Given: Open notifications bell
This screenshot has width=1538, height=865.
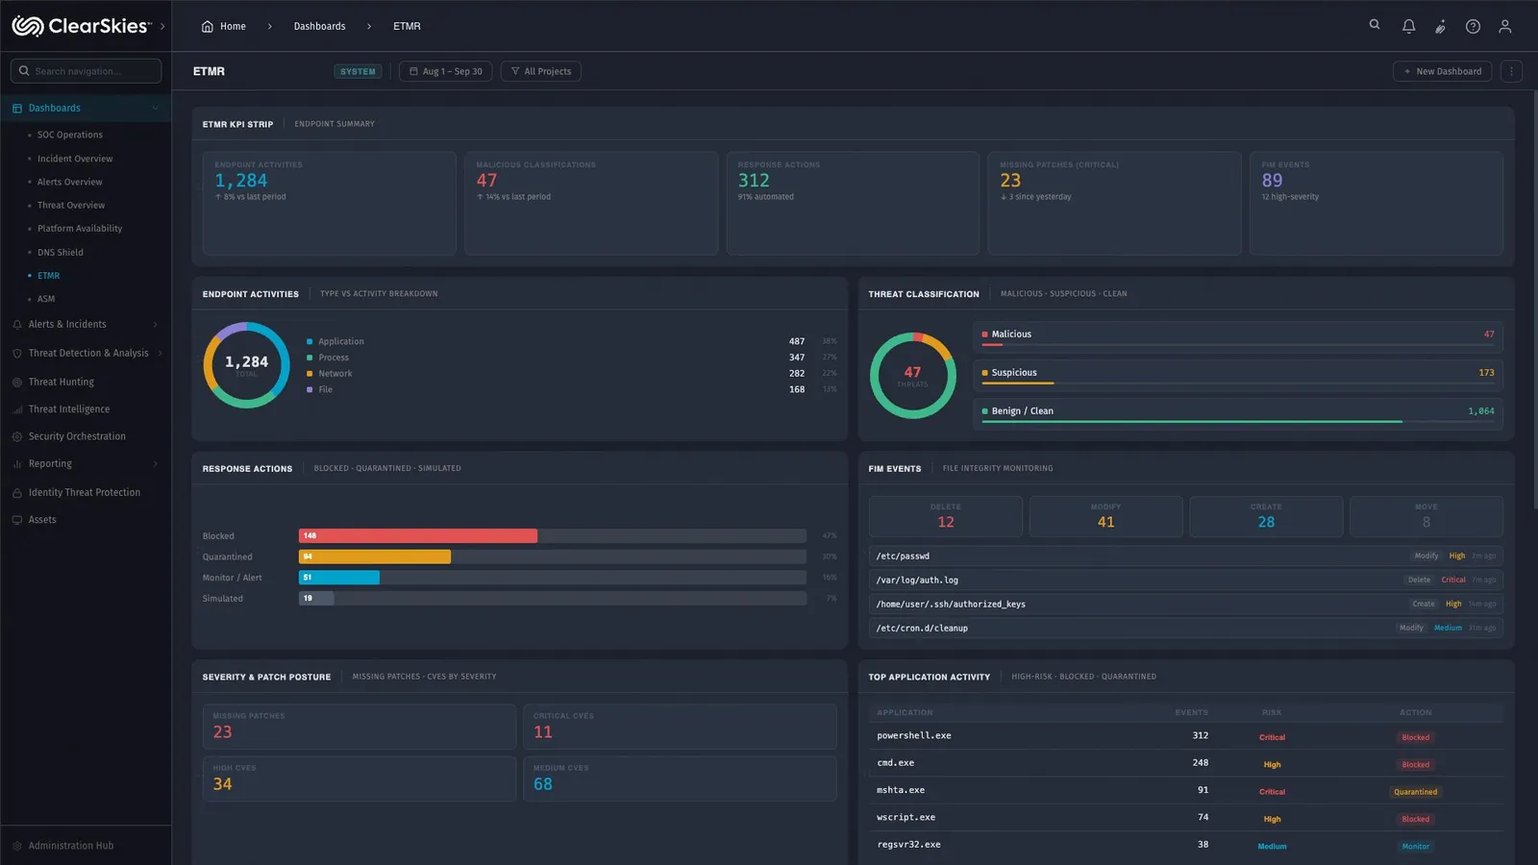Looking at the screenshot, I should pyautogui.click(x=1408, y=26).
